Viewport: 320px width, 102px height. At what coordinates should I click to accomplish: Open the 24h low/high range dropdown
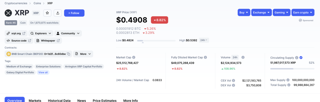point(204,40)
